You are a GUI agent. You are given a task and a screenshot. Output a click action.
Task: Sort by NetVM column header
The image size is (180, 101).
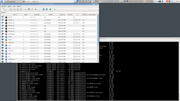pos(51,15)
